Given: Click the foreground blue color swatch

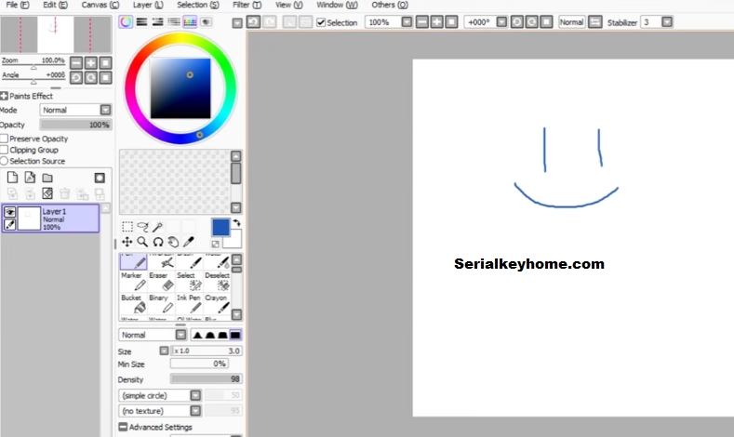Looking at the screenshot, I should point(220,228).
